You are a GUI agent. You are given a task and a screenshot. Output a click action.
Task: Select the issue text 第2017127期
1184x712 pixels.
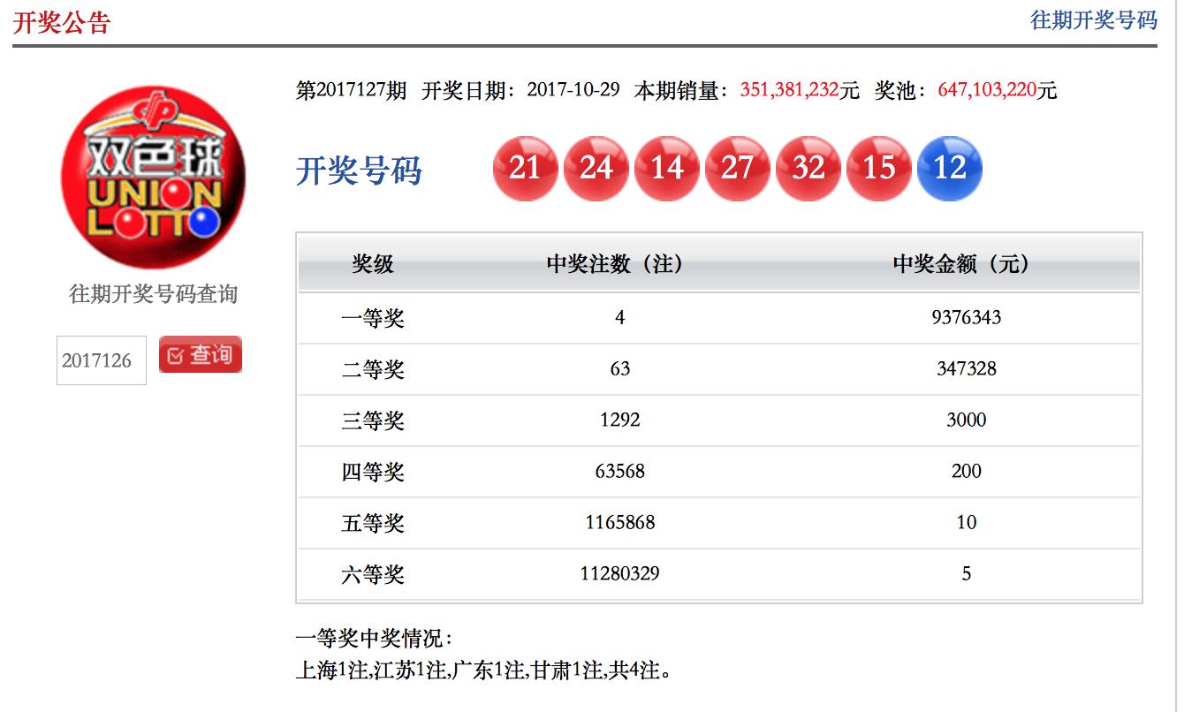point(352,90)
